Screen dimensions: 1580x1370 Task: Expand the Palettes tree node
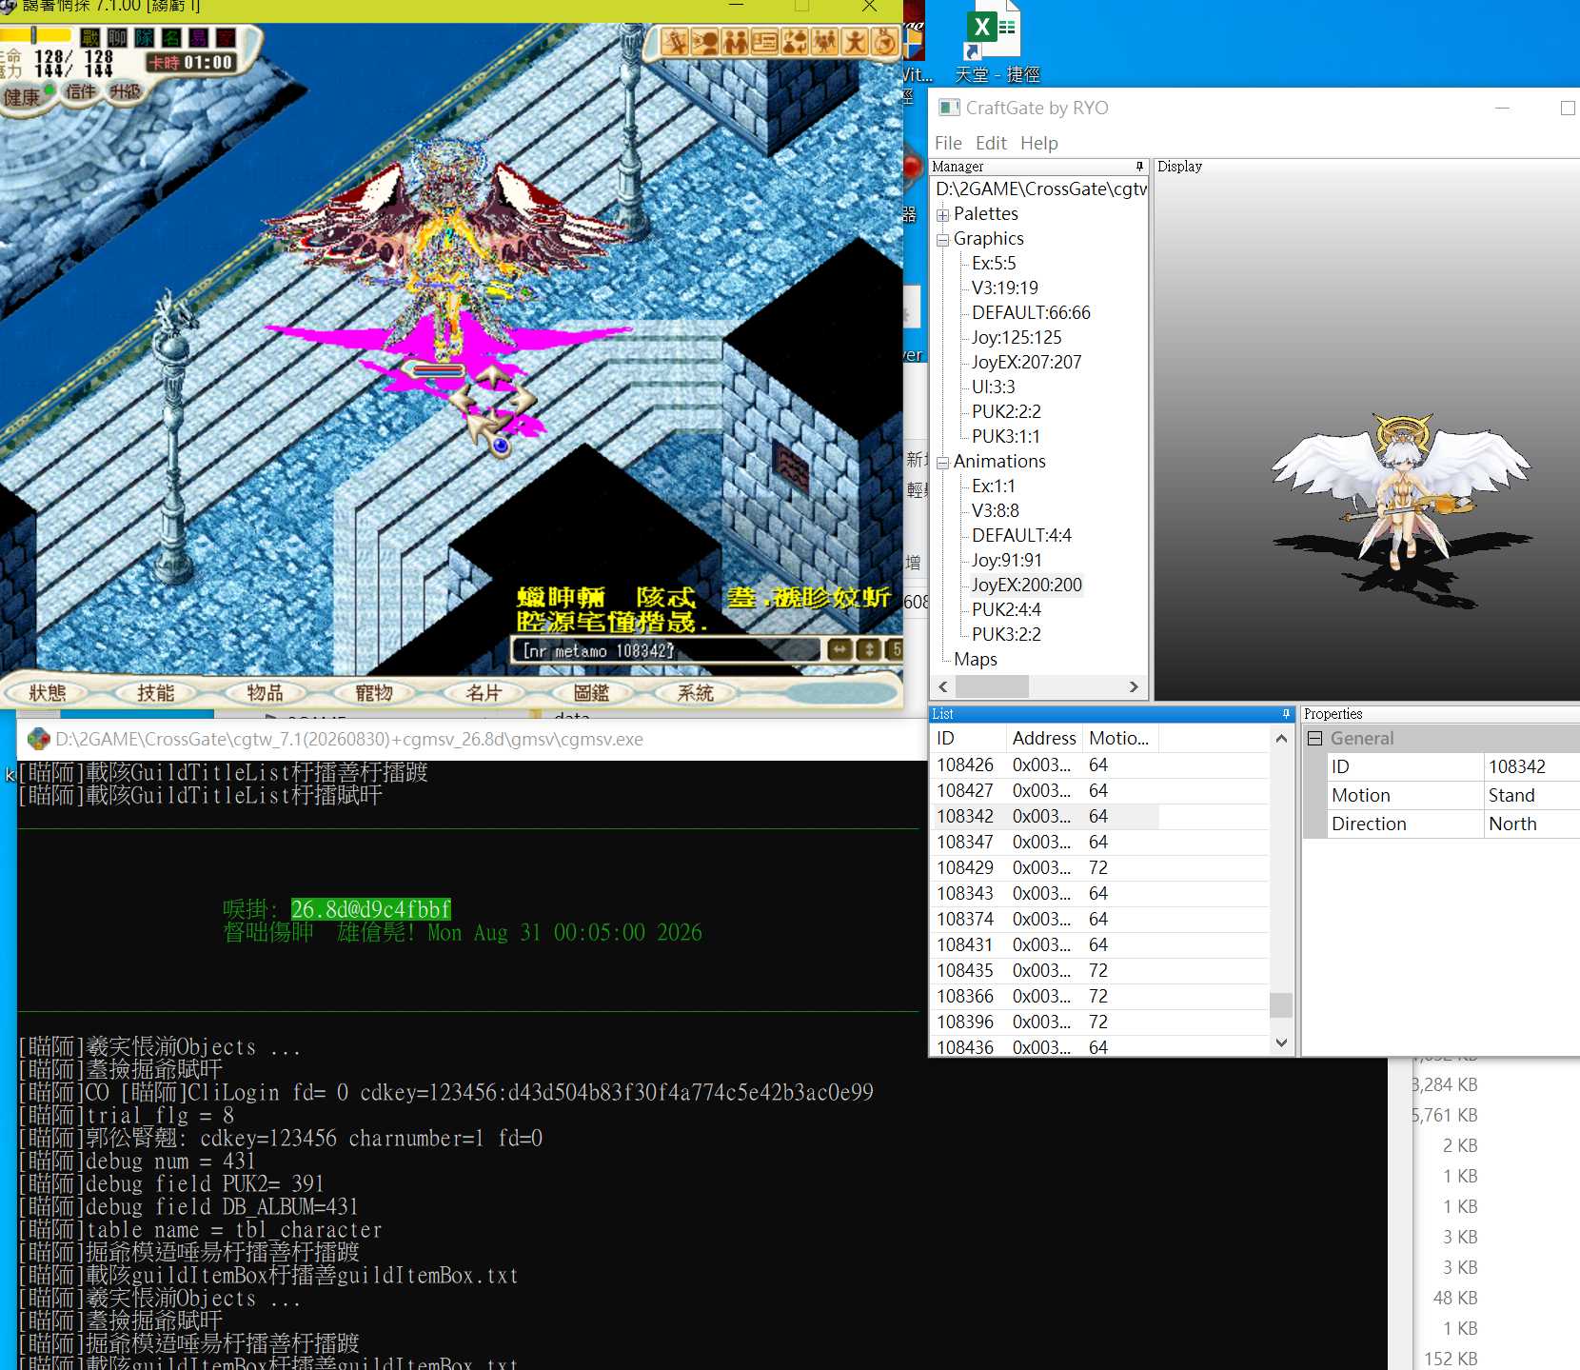(x=943, y=214)
